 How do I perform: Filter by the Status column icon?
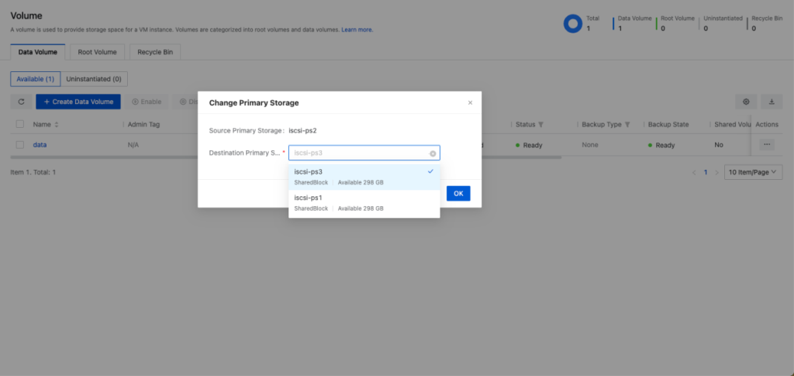tap(540, 125)
